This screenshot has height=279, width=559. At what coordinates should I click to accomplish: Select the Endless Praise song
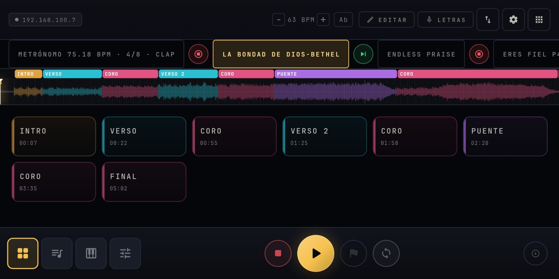421,54
